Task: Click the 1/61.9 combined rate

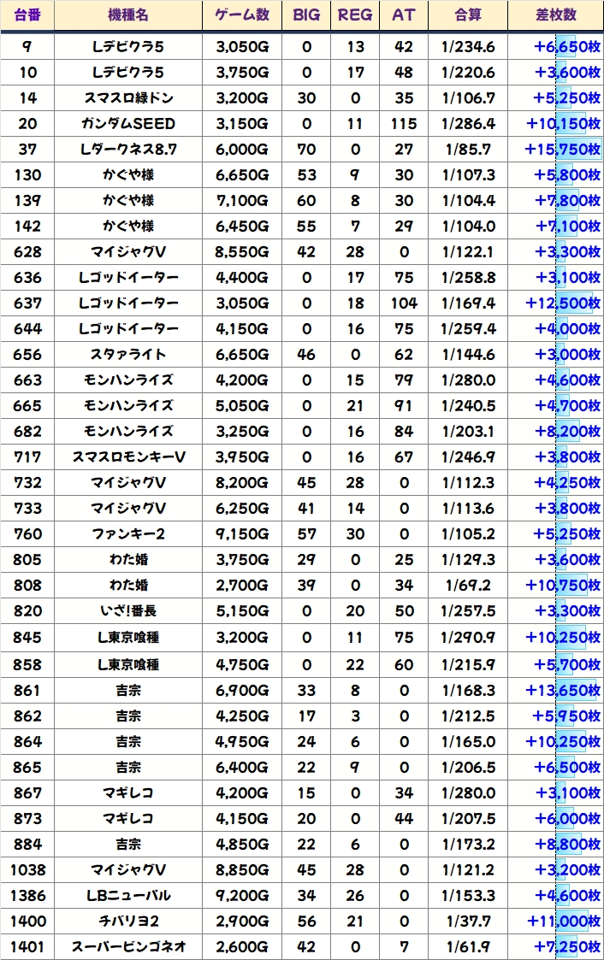Action: [468, 947]
